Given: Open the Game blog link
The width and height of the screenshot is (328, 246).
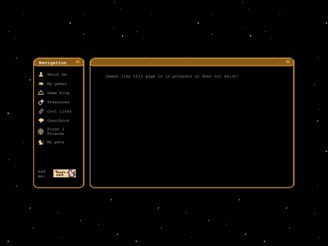Looking at the screenshot, I should pos(58,93).
